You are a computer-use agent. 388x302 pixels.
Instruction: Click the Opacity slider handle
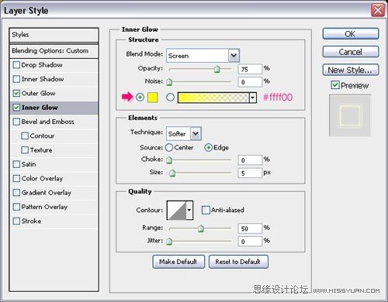click(217, 69)
